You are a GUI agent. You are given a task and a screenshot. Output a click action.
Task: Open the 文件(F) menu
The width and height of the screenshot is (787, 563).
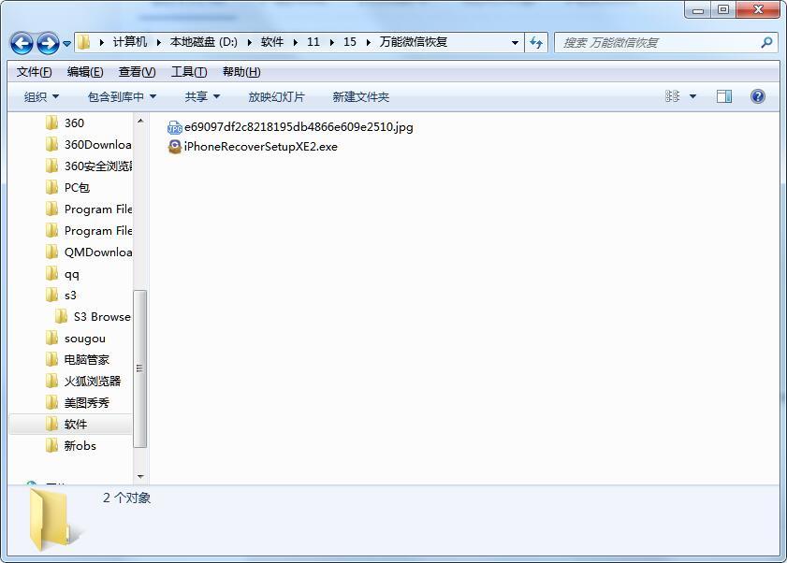[34, 72]
